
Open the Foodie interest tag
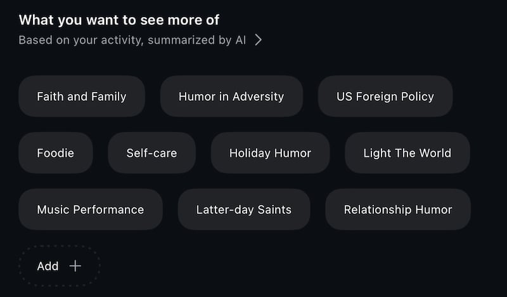click(56, 153)
